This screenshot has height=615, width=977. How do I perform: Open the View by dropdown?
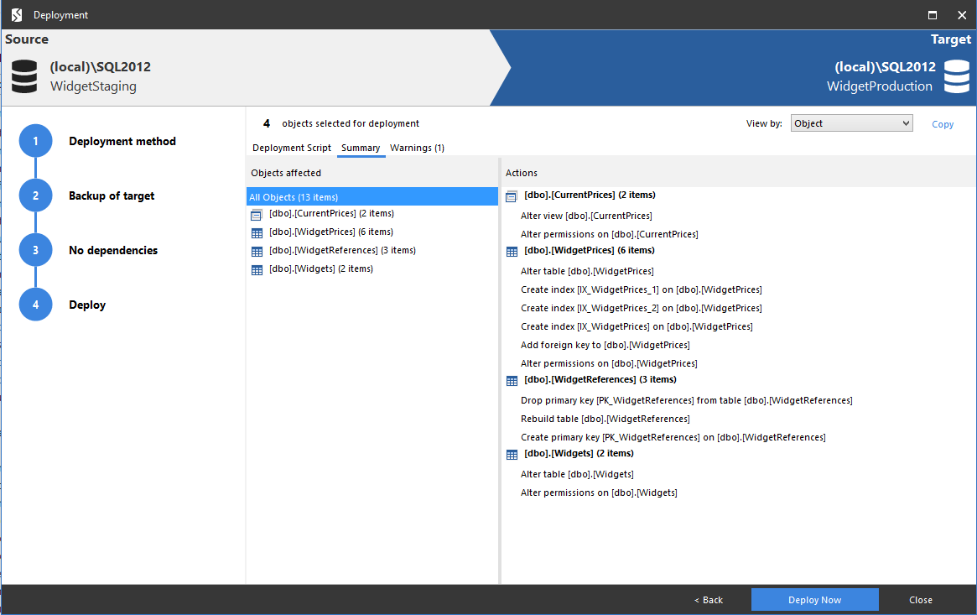click(851, 122)
